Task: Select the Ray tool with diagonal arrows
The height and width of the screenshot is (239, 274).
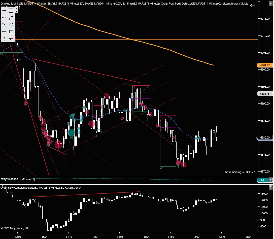Action: click(x=4, y=24)
